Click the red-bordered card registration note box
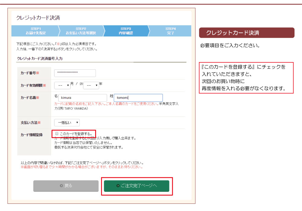302x211 pixels. pyautogui.click(x=246, y=78)
